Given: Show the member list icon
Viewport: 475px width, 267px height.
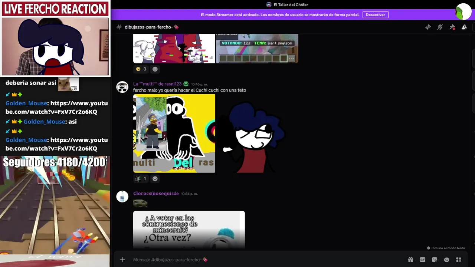Looking at the screenshot, I should click(x=464, y=27).
